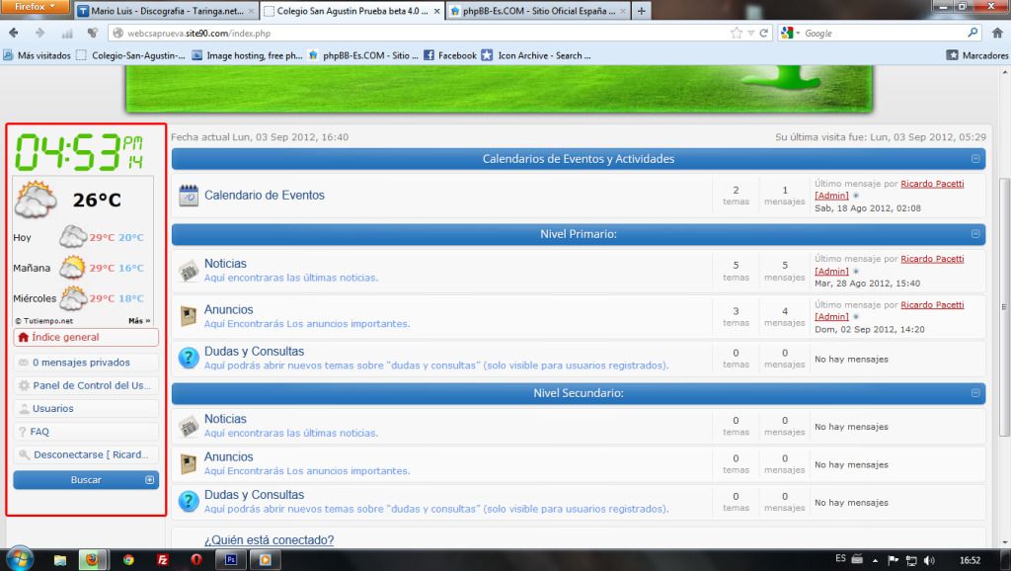Open ¿Quién está conectado? link
The image size is (1011, 571).
269,540
